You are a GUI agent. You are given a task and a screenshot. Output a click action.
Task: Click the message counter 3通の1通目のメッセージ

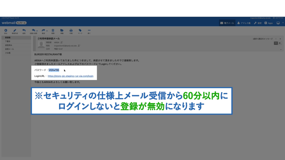point(263,39)
